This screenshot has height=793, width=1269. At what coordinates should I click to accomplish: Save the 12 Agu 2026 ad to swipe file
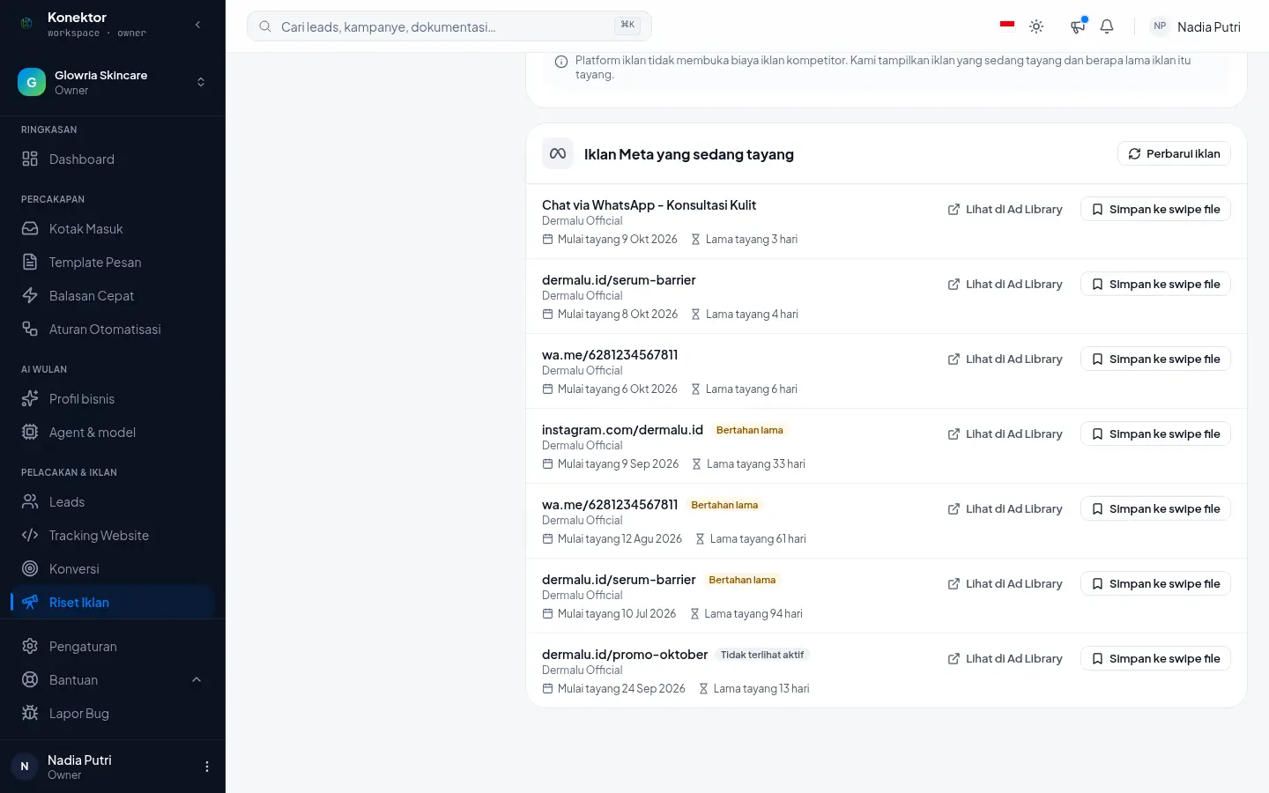1155,509
